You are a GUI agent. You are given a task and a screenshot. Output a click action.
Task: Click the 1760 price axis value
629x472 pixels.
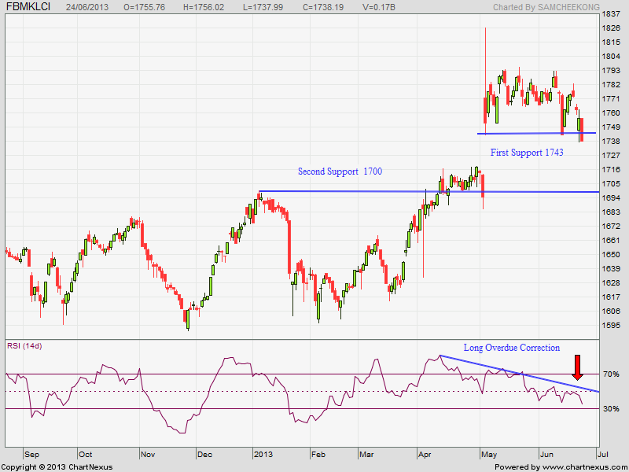click(x=612, y=112)
